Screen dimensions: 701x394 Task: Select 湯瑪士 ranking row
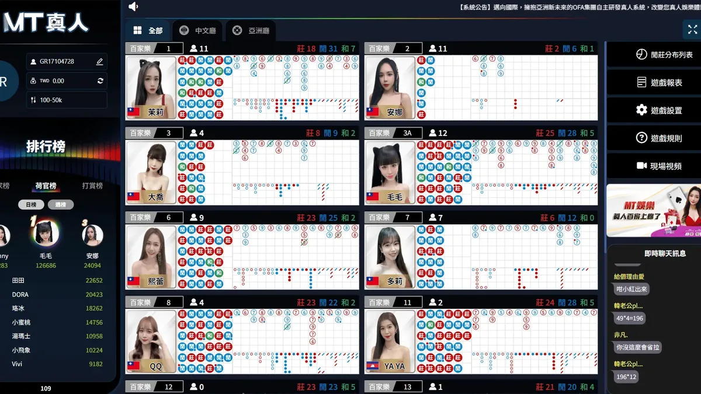[57, 336]
